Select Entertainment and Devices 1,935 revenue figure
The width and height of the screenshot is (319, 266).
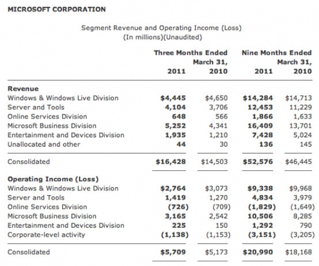pos(176,135)
